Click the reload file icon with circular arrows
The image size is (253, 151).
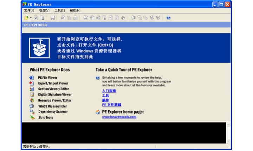36,17
